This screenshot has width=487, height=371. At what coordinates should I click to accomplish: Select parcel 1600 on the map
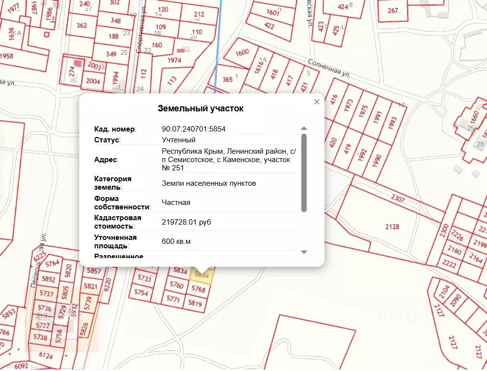(242, 53)
